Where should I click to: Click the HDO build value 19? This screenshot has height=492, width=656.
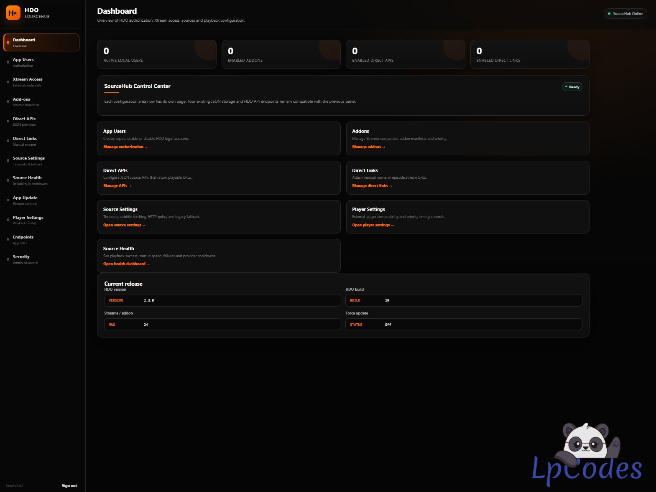tap(387, 301)
